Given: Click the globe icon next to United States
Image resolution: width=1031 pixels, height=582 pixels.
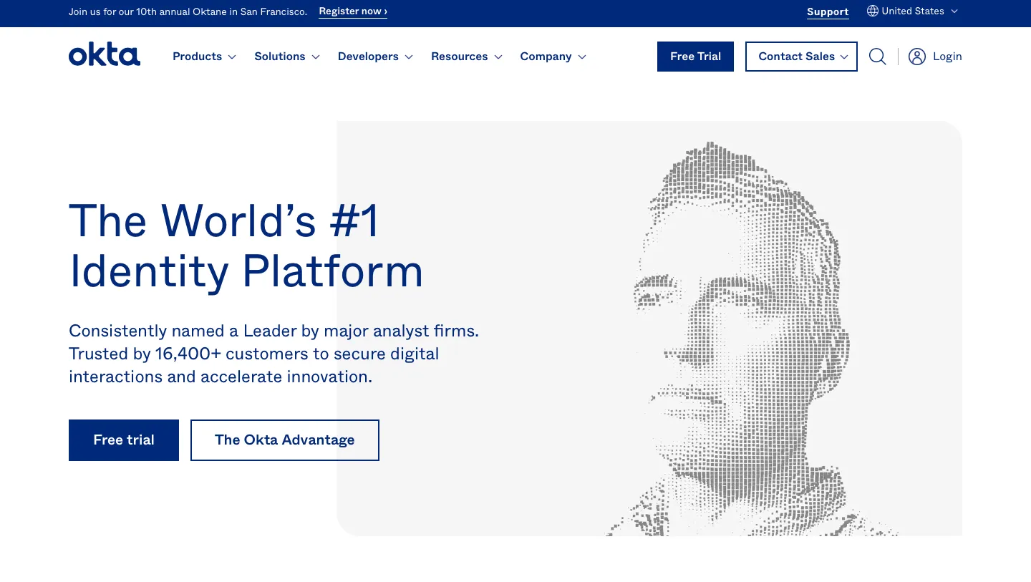Looking at the screenshot, I should tap(872, 11).
